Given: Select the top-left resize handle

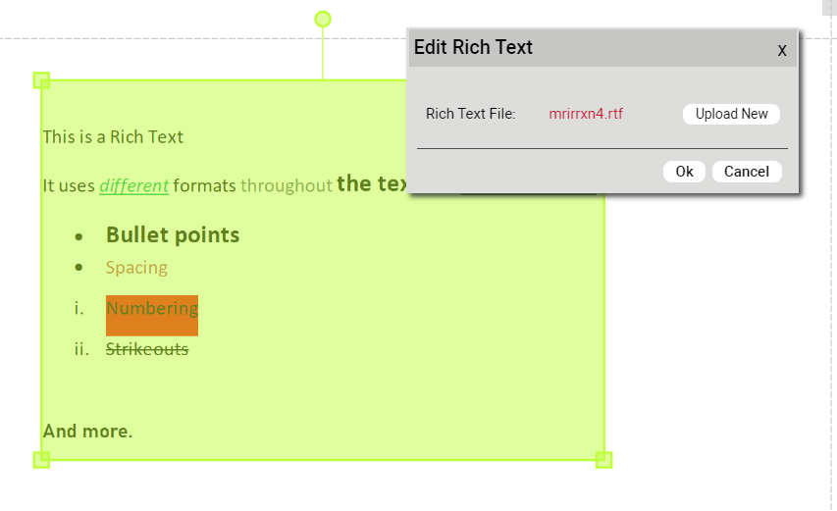Looking at the screenshot, I should pos(41,79).
